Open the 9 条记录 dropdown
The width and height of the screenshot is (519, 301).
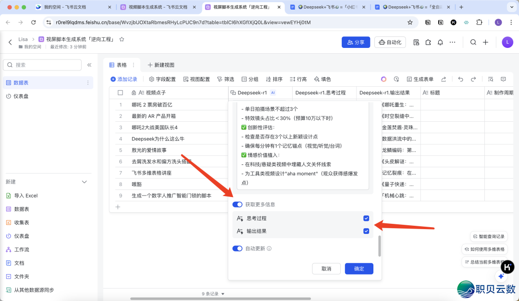coord(213,294)
